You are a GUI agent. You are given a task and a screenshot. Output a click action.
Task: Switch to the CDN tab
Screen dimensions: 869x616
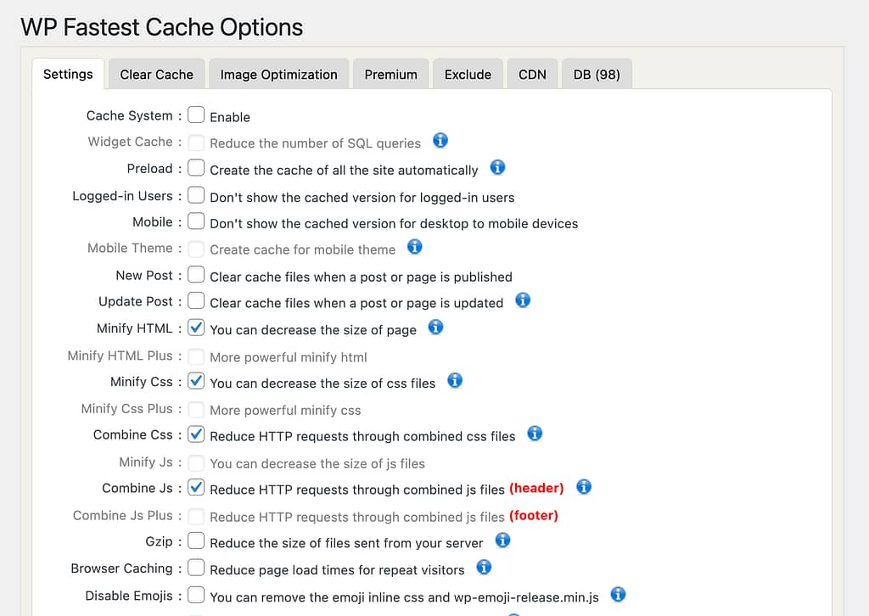[x=532, y=74]
